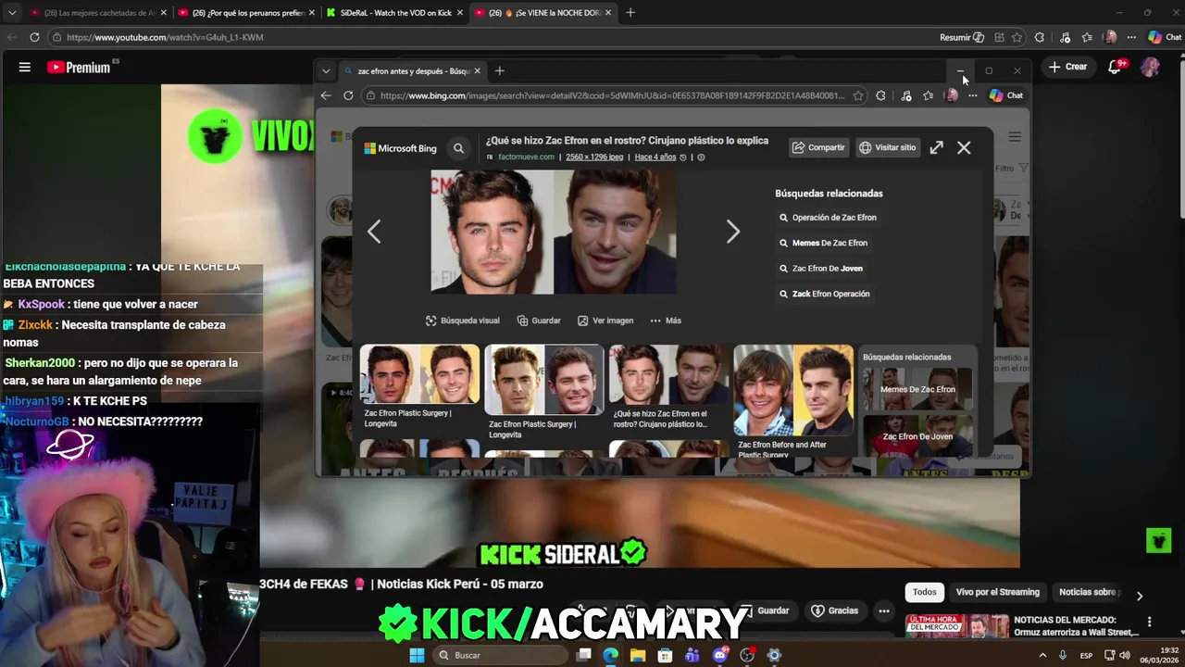
Task: Open the Más options menu
Action: click(x=666, y=321)
